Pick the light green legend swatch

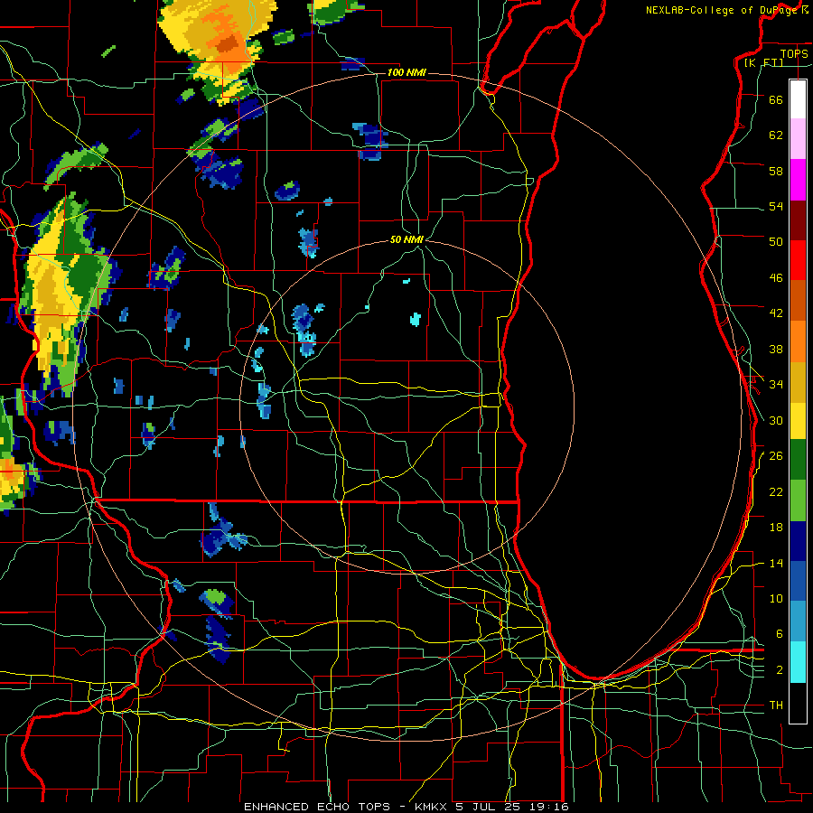(798, 500)
